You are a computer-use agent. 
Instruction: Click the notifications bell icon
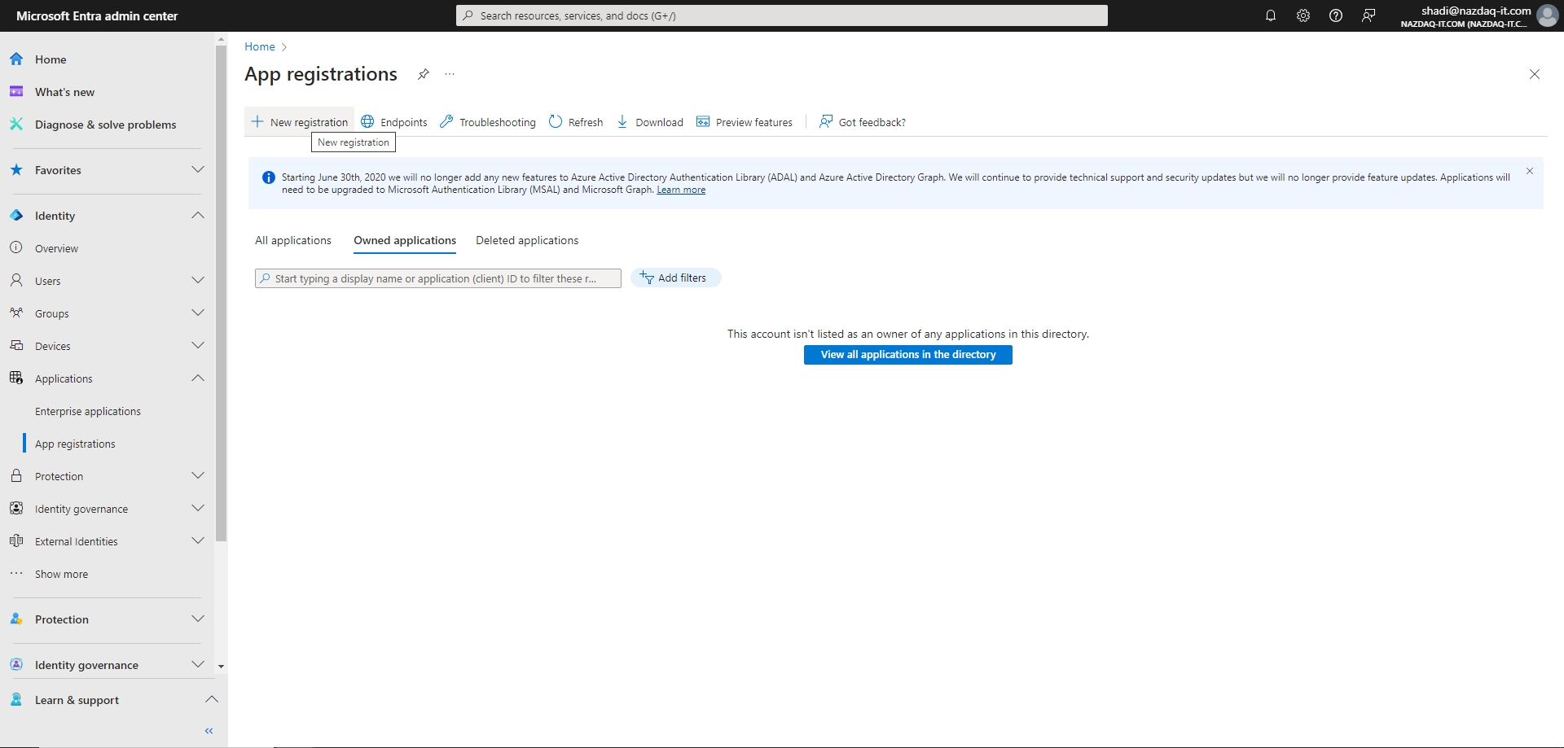click(x=1270, y=15)
